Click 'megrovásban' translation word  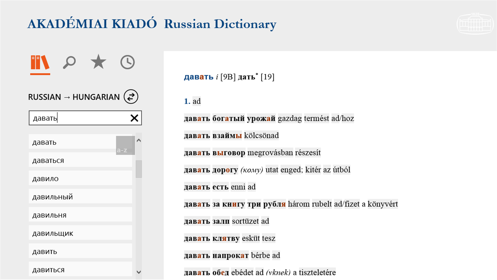pos(270,153)
